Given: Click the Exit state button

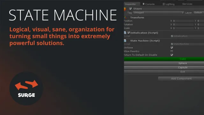Looking at the screenshot, I should pyautogui.click(x=164, y=72).
